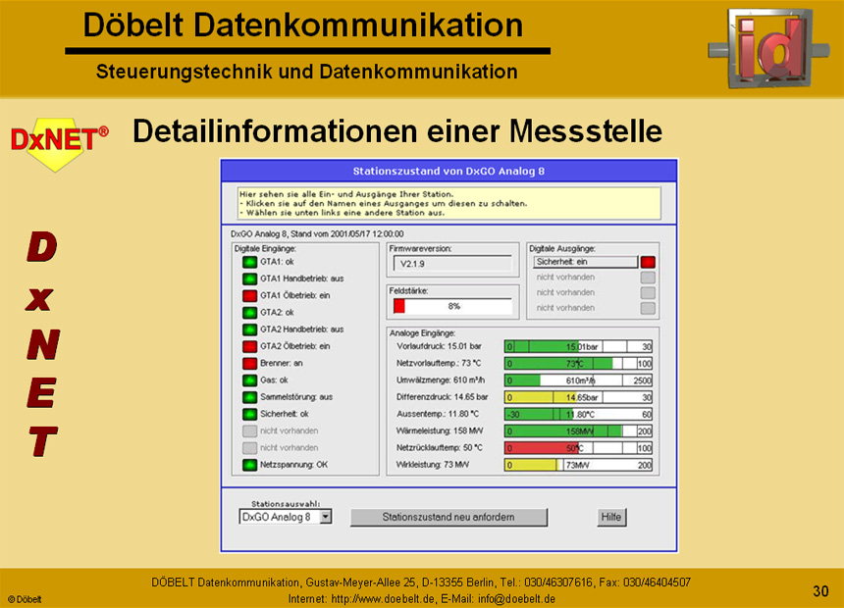Click the label Vorlaufdruck: 15.01 bar

[x=440, y=346]
